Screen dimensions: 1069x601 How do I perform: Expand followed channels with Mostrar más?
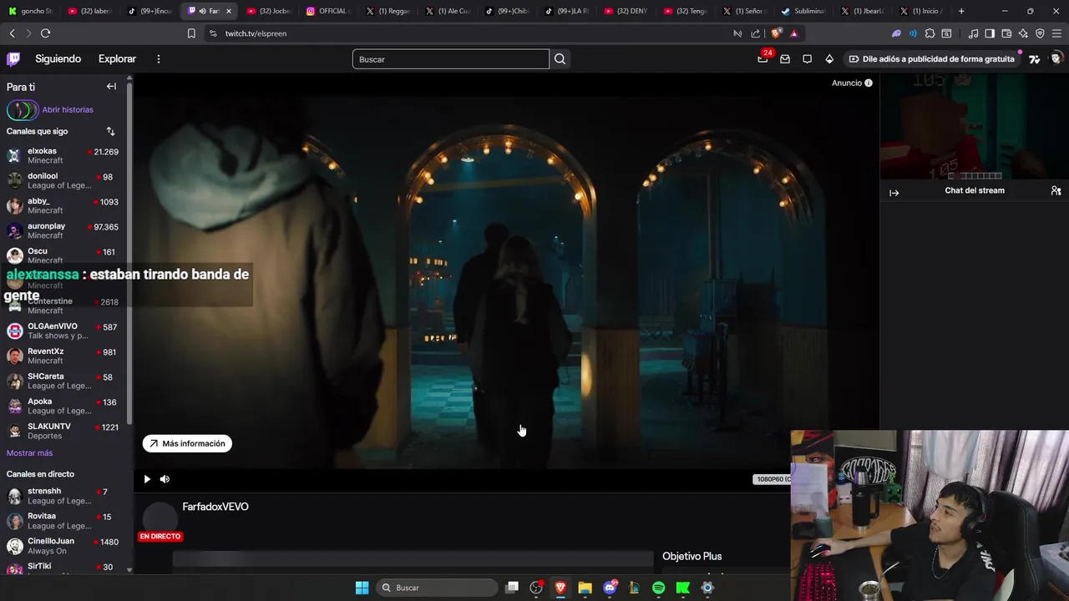click(x=29, y=453)
